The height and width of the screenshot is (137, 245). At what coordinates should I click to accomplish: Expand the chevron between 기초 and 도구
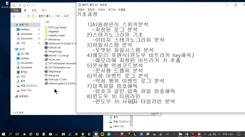tap(62, 16)
